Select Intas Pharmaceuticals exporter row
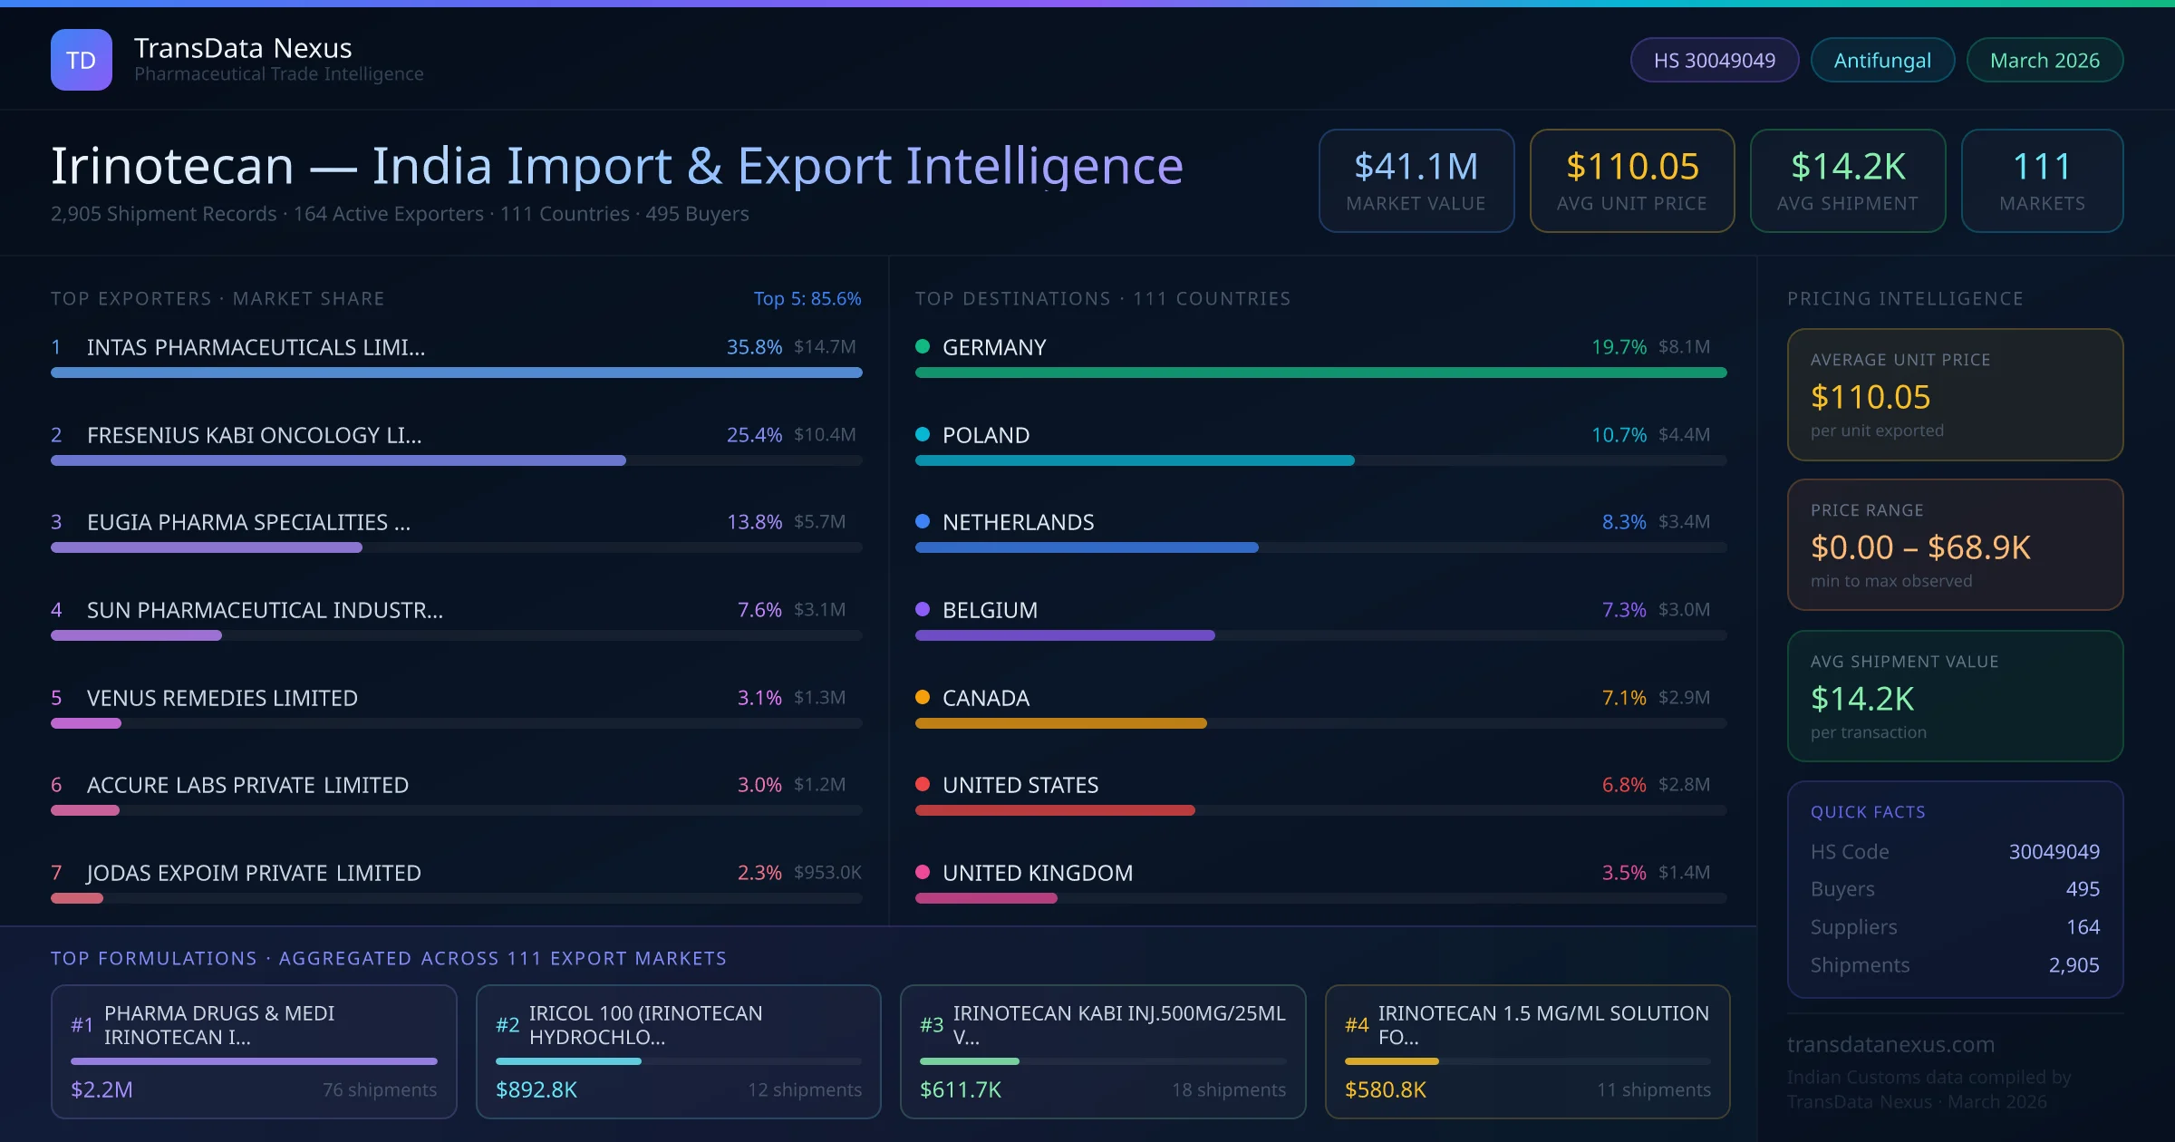Screen dimensions: 2175x1142 [256, 347]
